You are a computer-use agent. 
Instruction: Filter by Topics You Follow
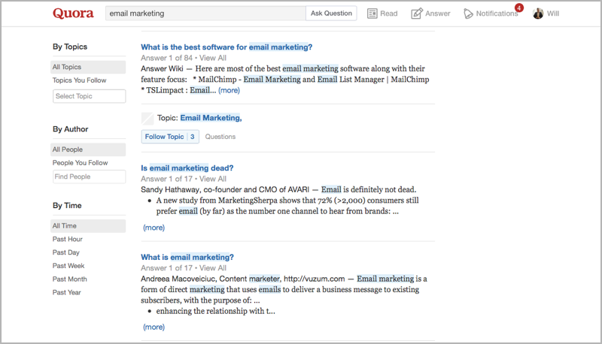(80, 80)
